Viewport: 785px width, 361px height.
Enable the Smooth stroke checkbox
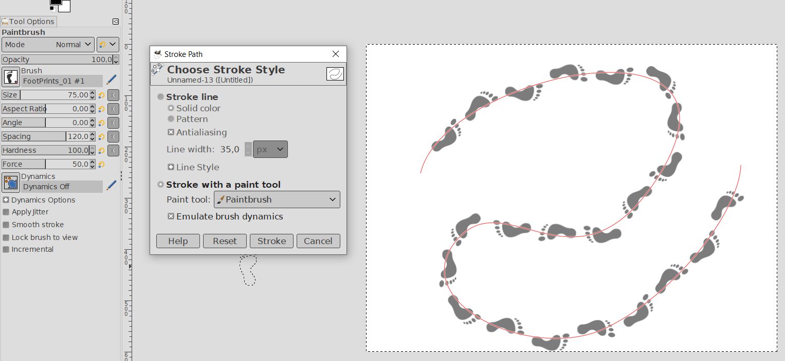(x=6, y=225)
